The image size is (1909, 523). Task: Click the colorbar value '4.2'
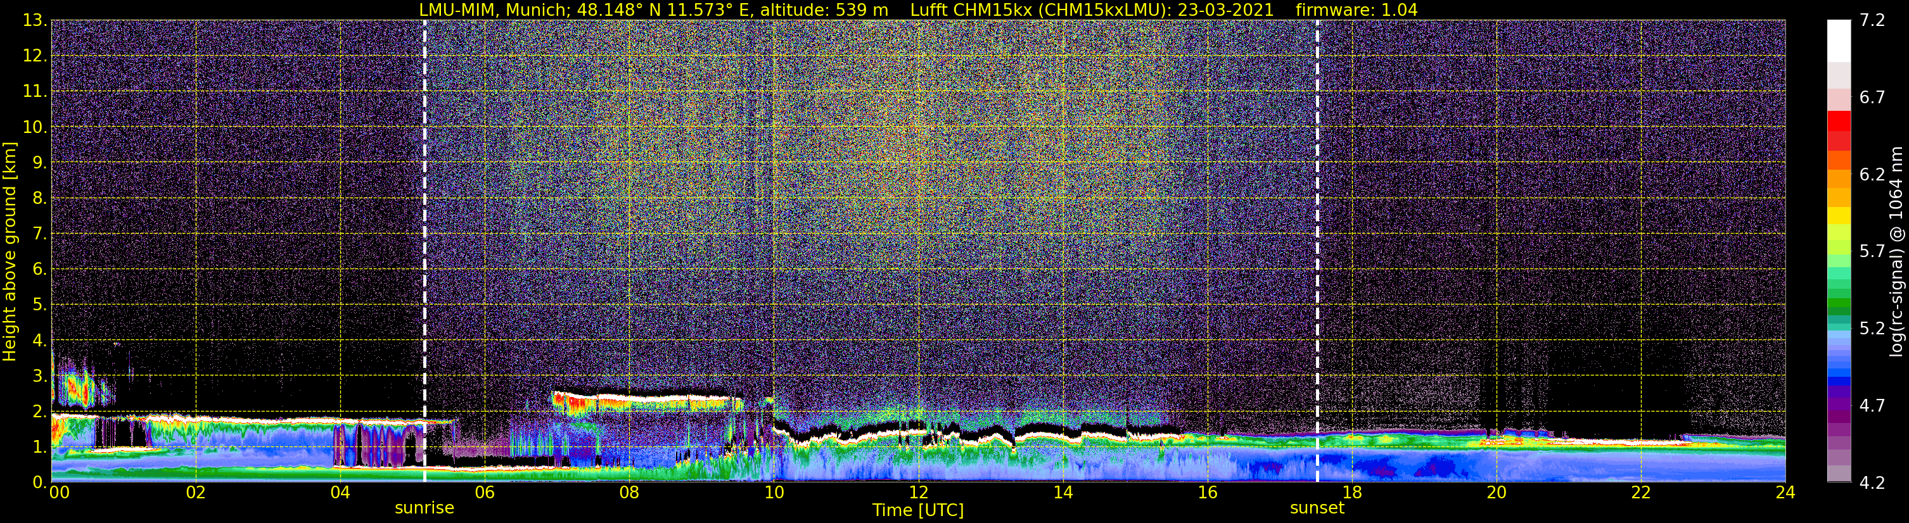click(x=1872, y=482)
